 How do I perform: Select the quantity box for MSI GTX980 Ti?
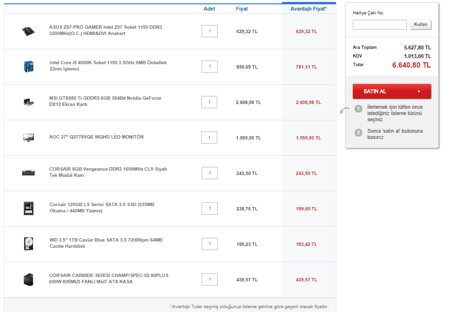coord(209,102)
